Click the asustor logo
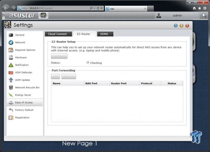 pyautogui.click(x=22, y=15)
